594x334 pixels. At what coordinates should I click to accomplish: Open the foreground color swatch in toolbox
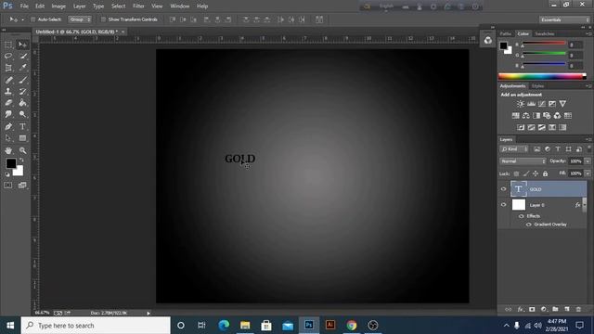click(x=11, y=163)
